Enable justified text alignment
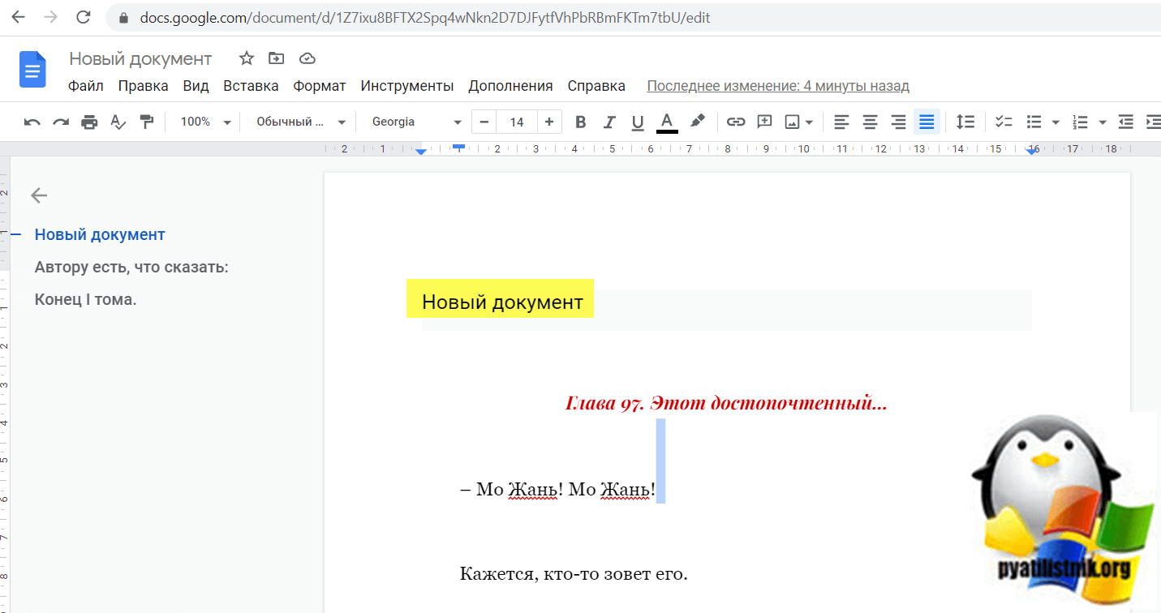Screen dimensions: 1161x613 [x=927, y=122]
